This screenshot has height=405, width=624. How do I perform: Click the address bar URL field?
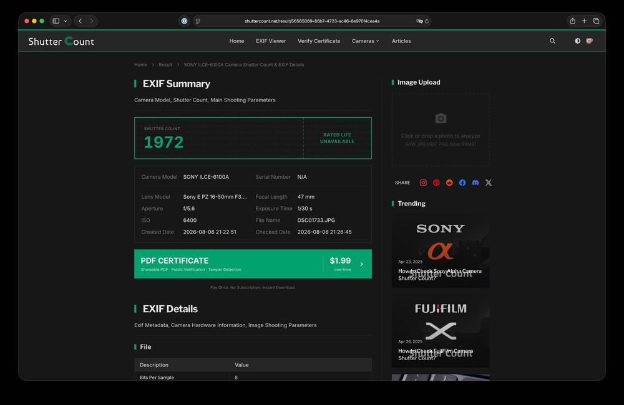tap(312, 21)
